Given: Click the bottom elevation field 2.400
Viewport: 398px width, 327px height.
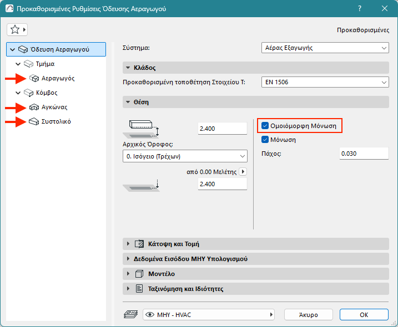Looking at the screenshot, I should coord(223,184).
